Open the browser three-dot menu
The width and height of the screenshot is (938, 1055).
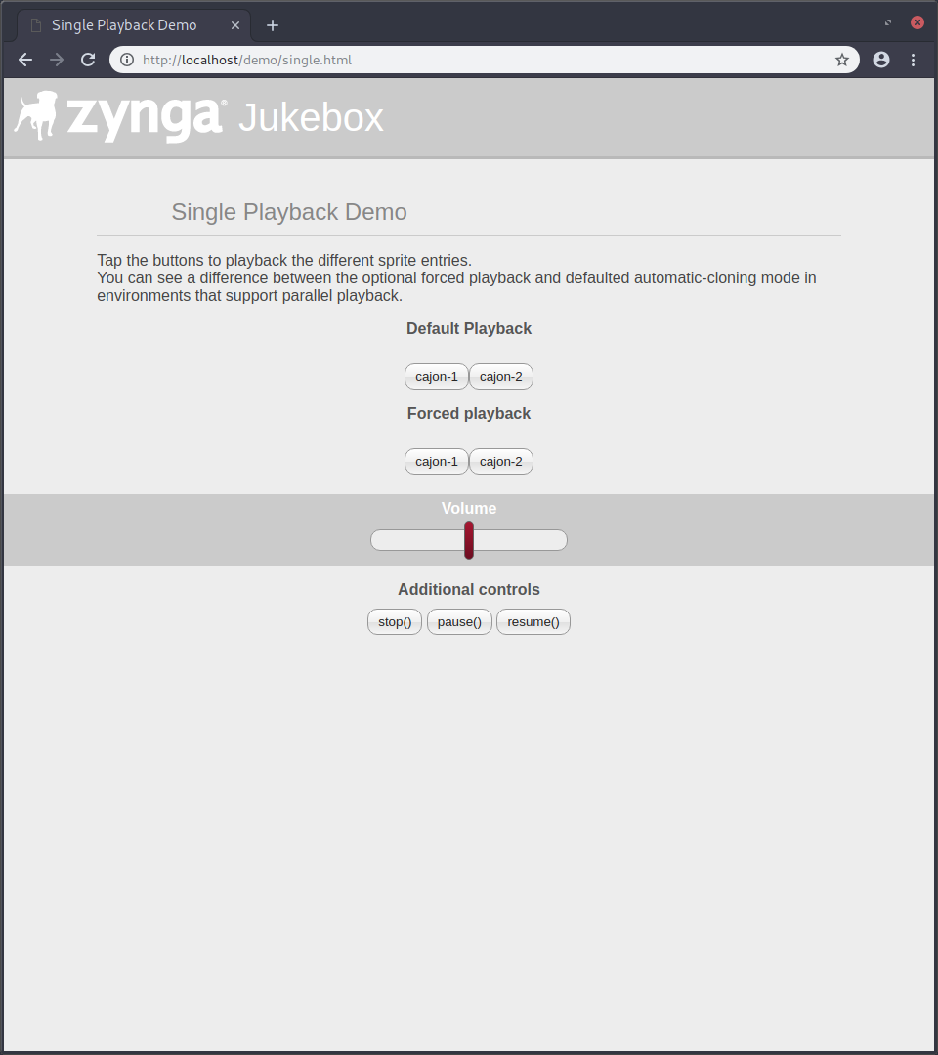pos(914,60)
